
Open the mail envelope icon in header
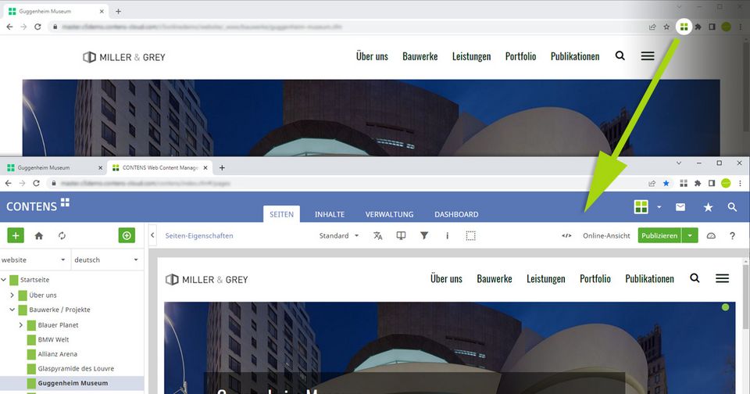pos(680,207)
